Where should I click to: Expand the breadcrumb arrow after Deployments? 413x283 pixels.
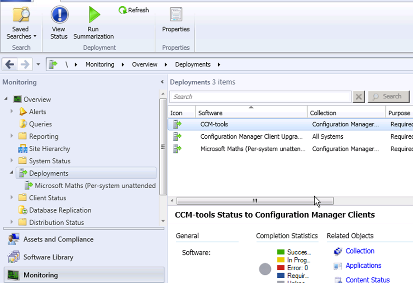click(x=219, y=65)
